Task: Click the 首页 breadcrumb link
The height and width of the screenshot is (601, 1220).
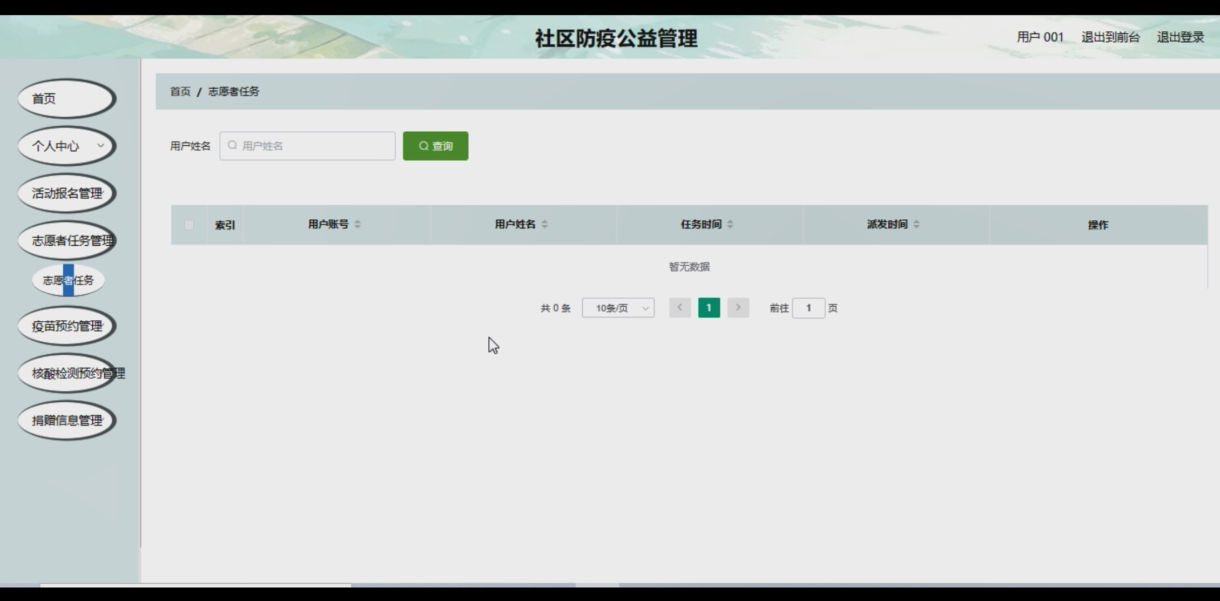Action: pos(180,91)
